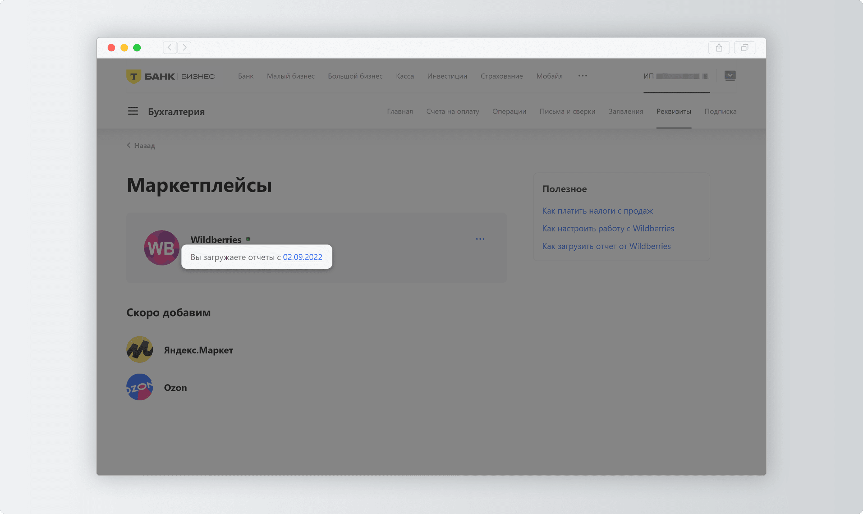This screenshot has width=863, height=514.
Task: Click the Скоро добавим heading
Action: [x=168, y=313]
